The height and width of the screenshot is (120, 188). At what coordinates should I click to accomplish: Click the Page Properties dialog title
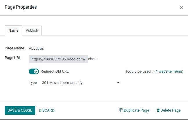click(x=21, y=7)
